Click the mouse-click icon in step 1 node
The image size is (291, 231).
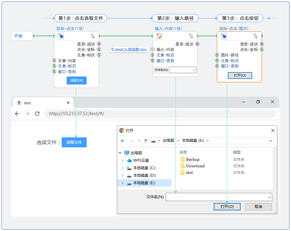[x=61, y=36]
